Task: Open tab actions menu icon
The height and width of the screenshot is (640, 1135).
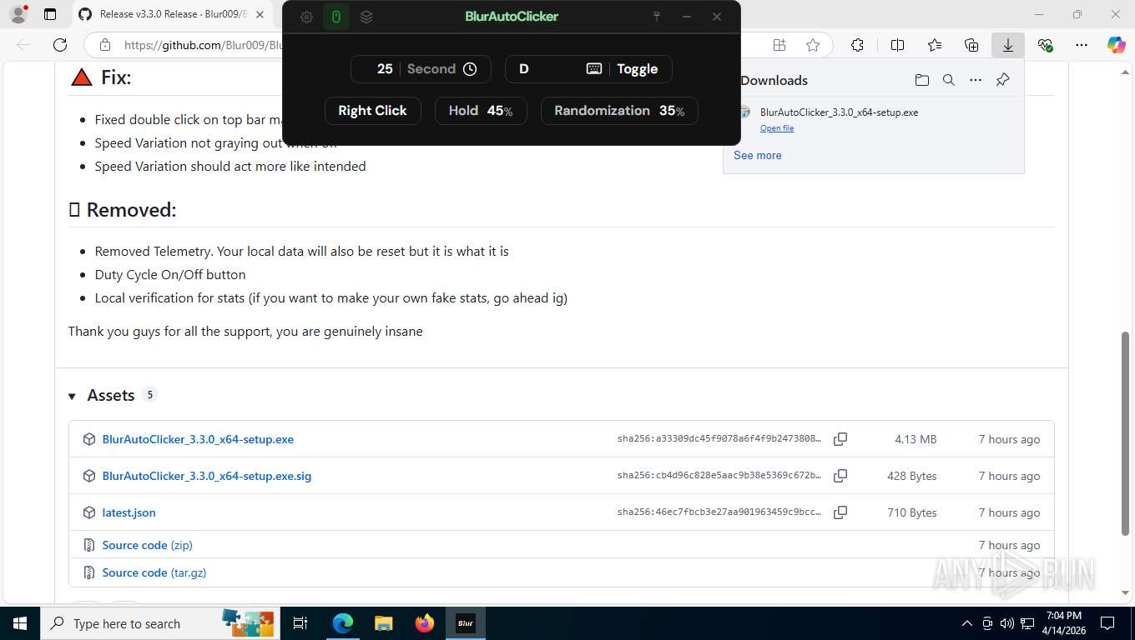Action: (x=50, y=14)
